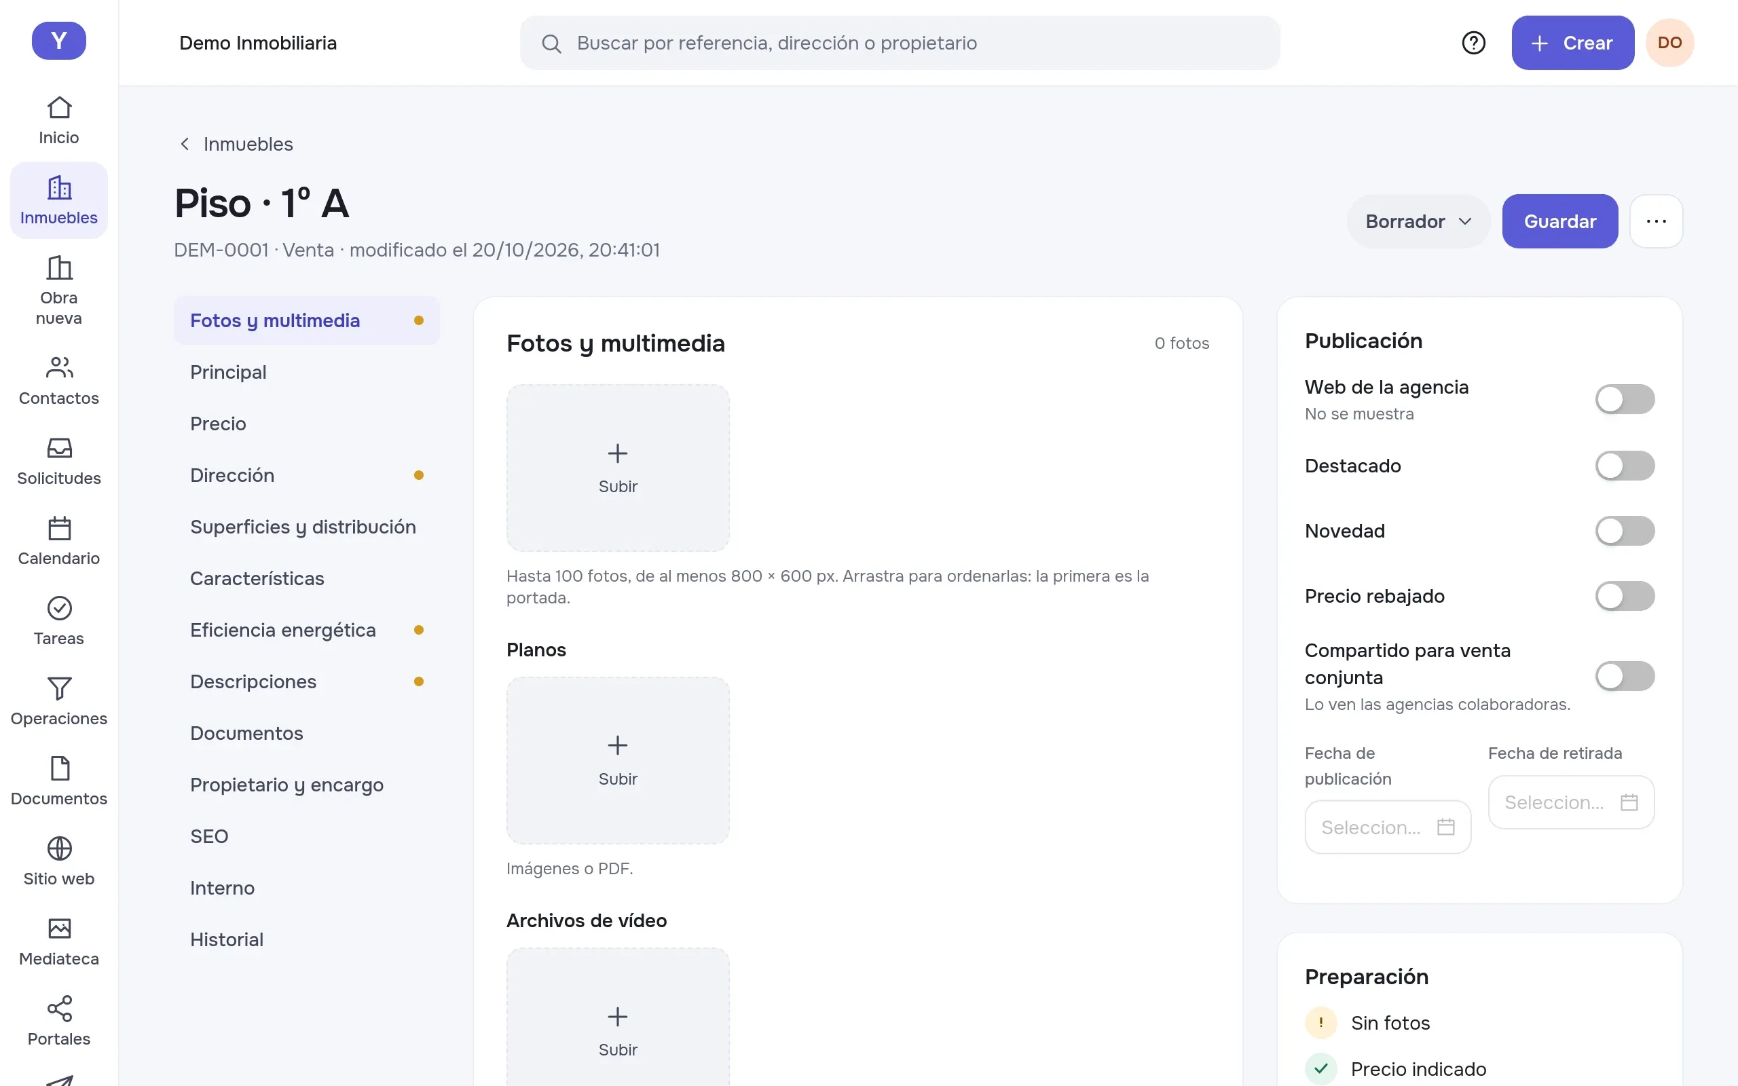The height and width of the screenshot is (1086, 1738).
Task: Click the photo Subir upload box
Action: point(618,468)
